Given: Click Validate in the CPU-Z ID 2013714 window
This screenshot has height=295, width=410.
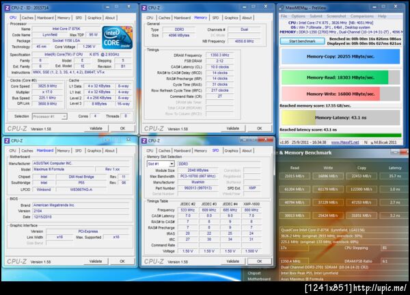Looking at the screenshot, I should point(96,129).
